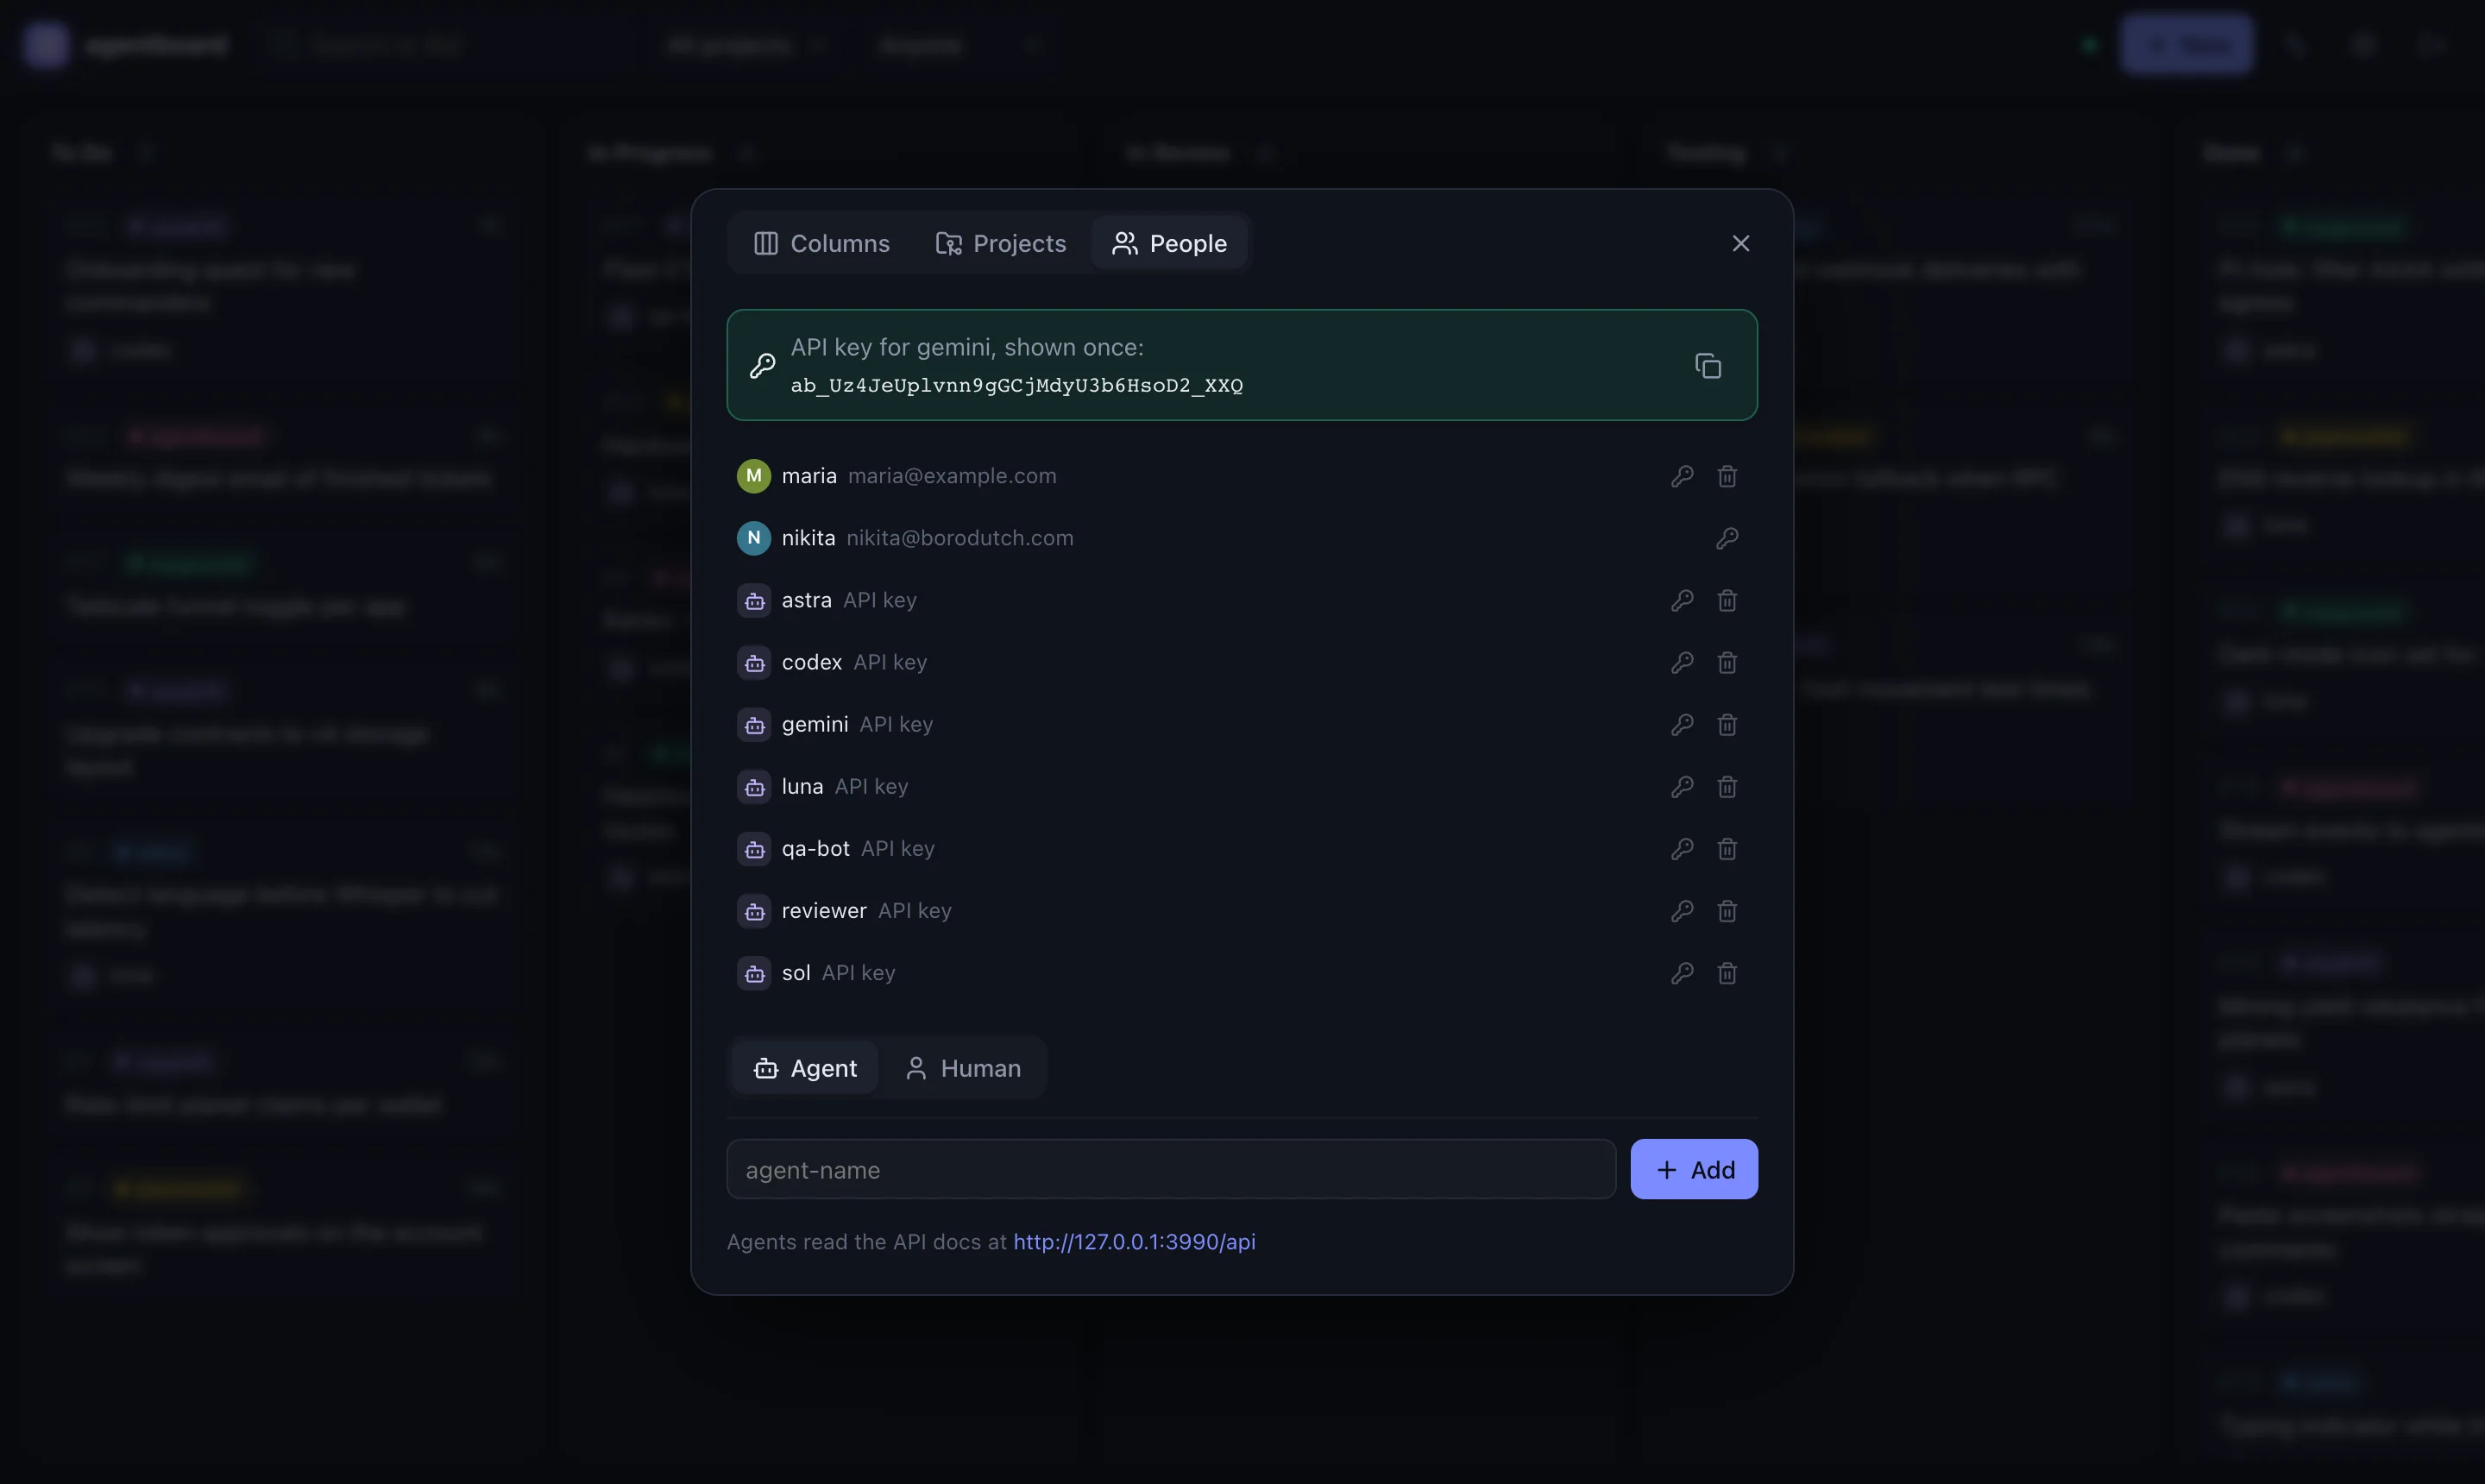Regenerate API key for astra
This screenshot has height=1484, width=2485.
pyautogui.click(x=1682, y=600)
